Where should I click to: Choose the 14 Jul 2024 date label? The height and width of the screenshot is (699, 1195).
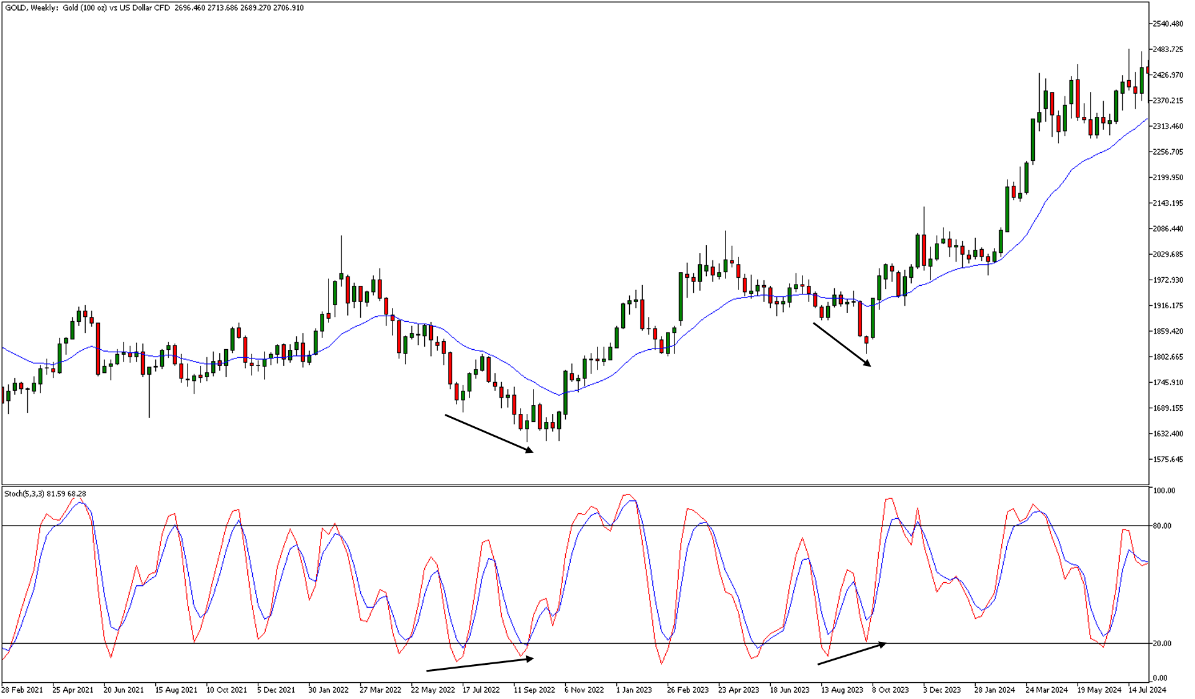(x=1148, y=690)
